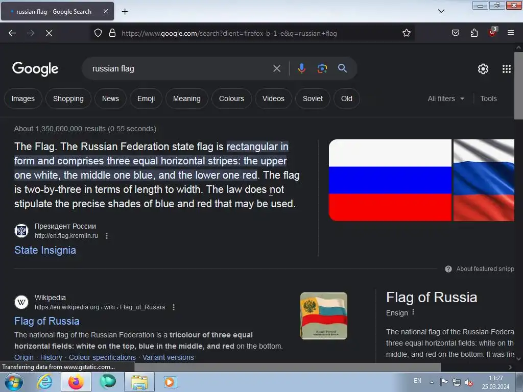Screen dimensions: 523x392
Task: Select the Soviet filter chip
Action: tap(313, 99)
